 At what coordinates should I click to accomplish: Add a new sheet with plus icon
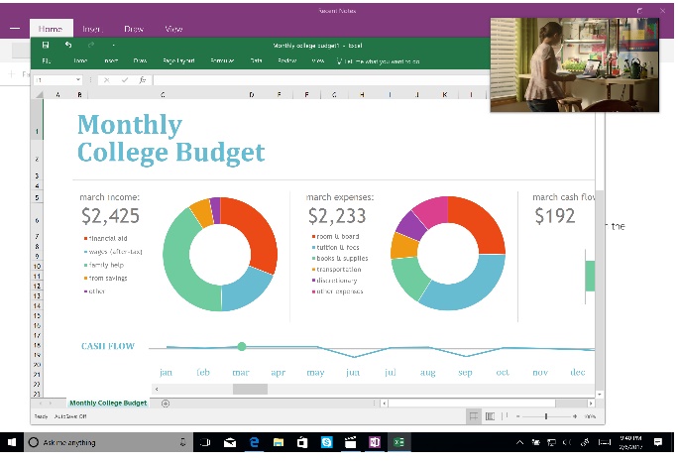(x=166, y=403)
